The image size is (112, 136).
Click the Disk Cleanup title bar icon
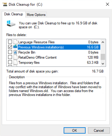[5, 5]
